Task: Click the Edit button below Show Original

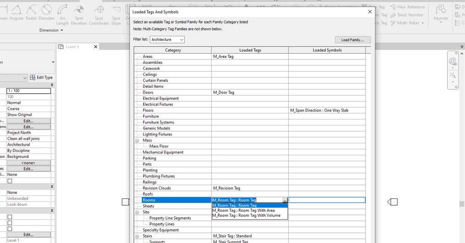Action: tap(28, 121)
